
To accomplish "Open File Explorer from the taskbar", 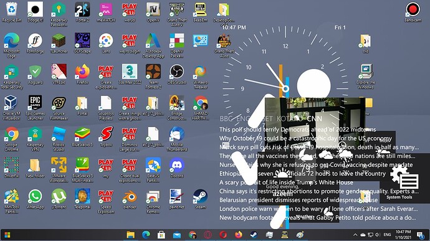I will [x=130, y=235].
